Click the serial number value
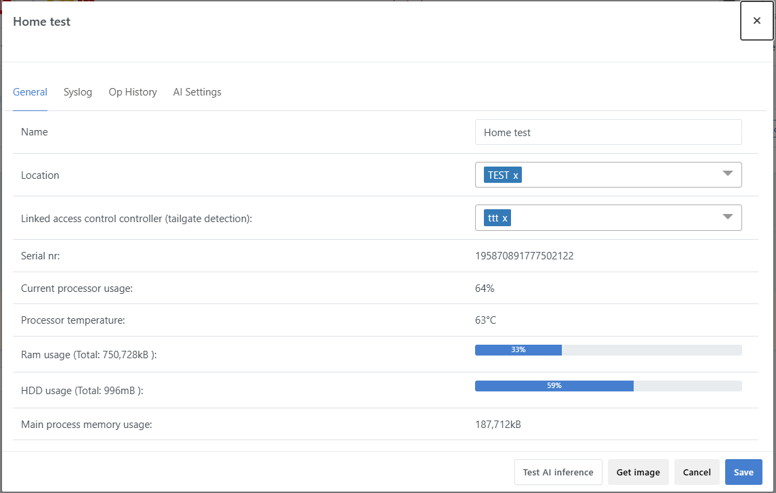The height and width of the screenshot is (493, 776). tap(525, 256)
